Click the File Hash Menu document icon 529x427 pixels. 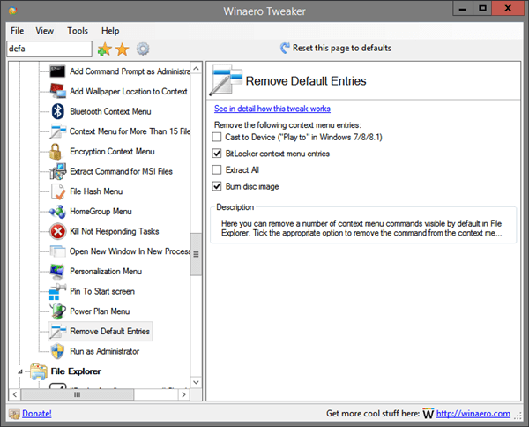pos(57,191)
